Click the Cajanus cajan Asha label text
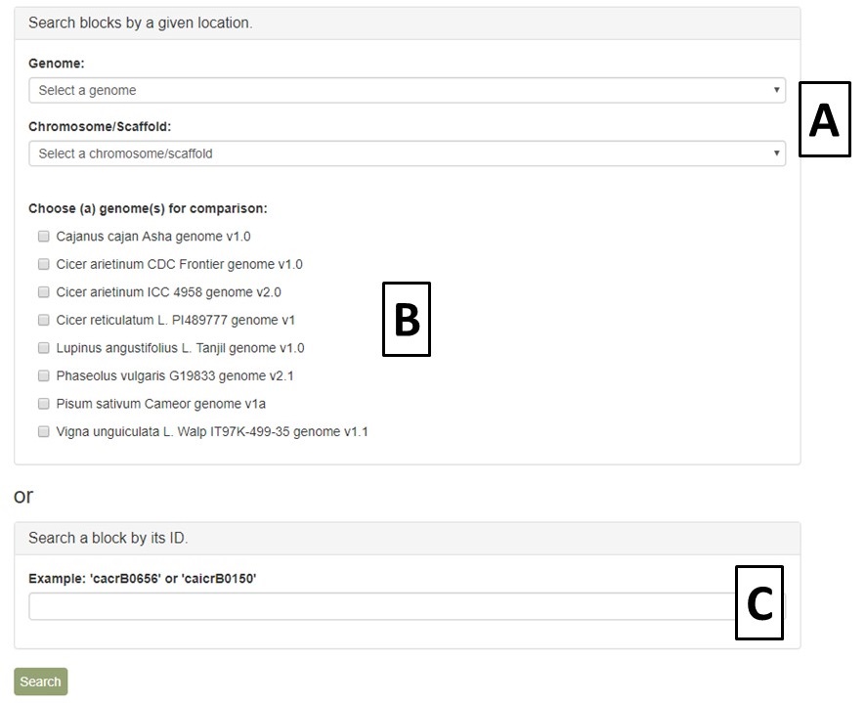The width and height of the screenshot is (866, 703). (153, 237)
